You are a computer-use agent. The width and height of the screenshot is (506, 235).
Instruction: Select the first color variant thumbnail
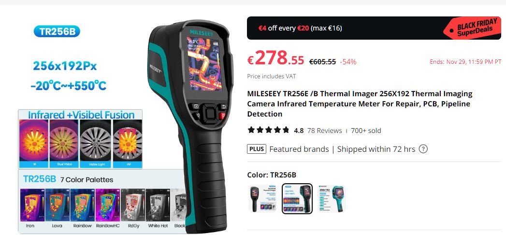click(x=263, y=199)
